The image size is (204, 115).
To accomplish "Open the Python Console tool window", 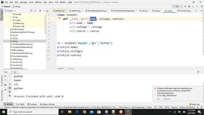I will click(47, 104).
